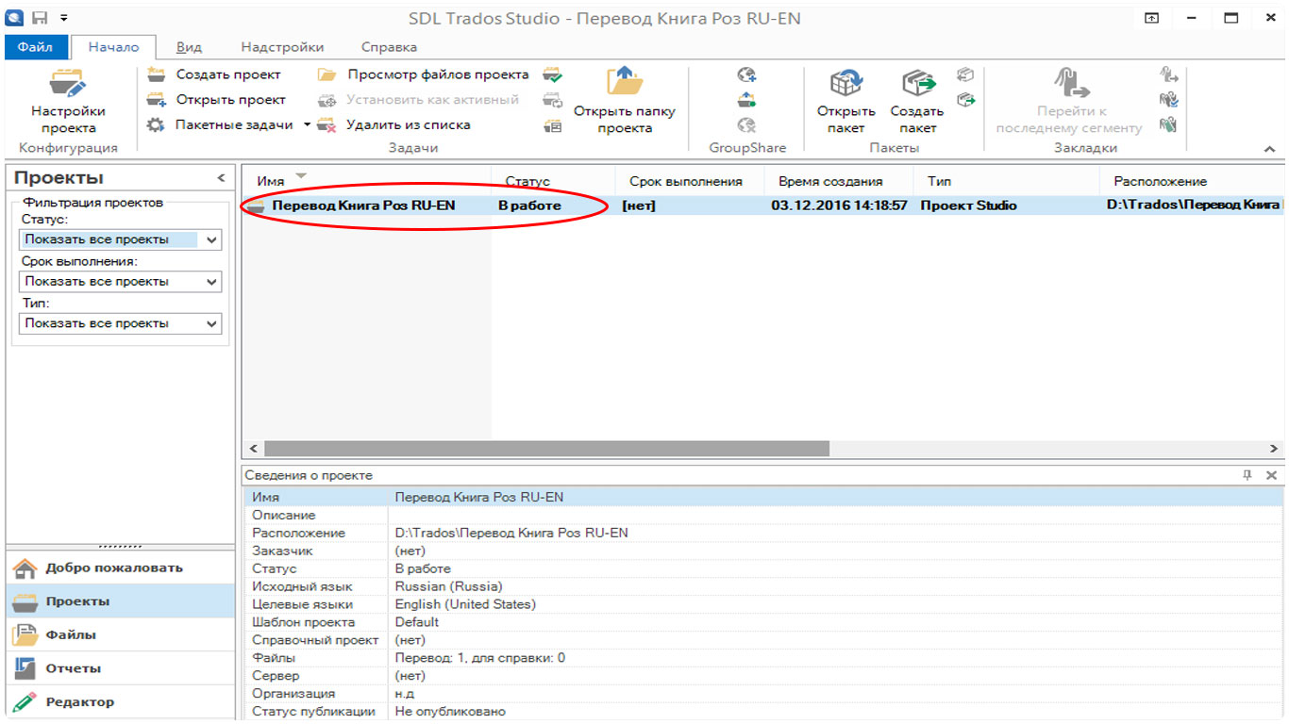
Task: Switch to the Вид tab
Action: (x=189, y=46)
